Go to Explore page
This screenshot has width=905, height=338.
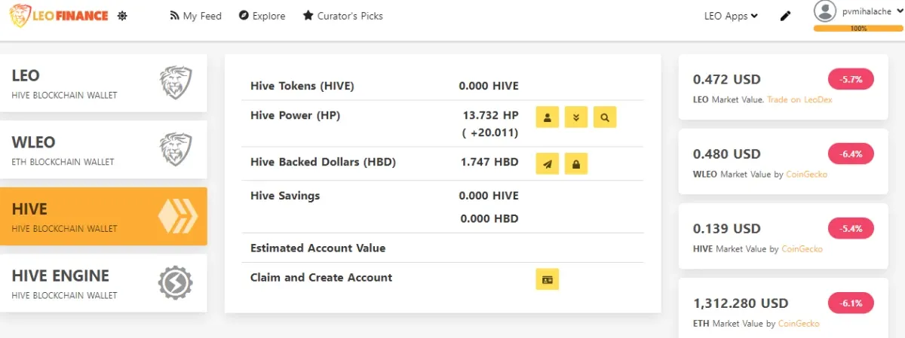pos(262,16)
